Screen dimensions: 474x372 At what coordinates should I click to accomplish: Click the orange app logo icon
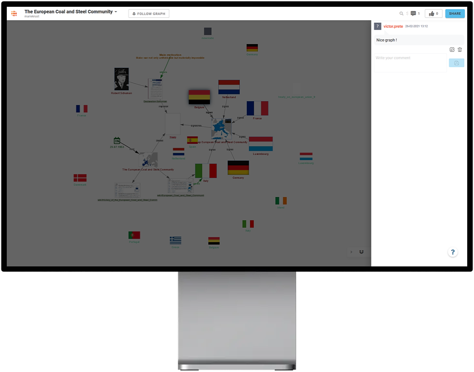[x=14, y=14]
